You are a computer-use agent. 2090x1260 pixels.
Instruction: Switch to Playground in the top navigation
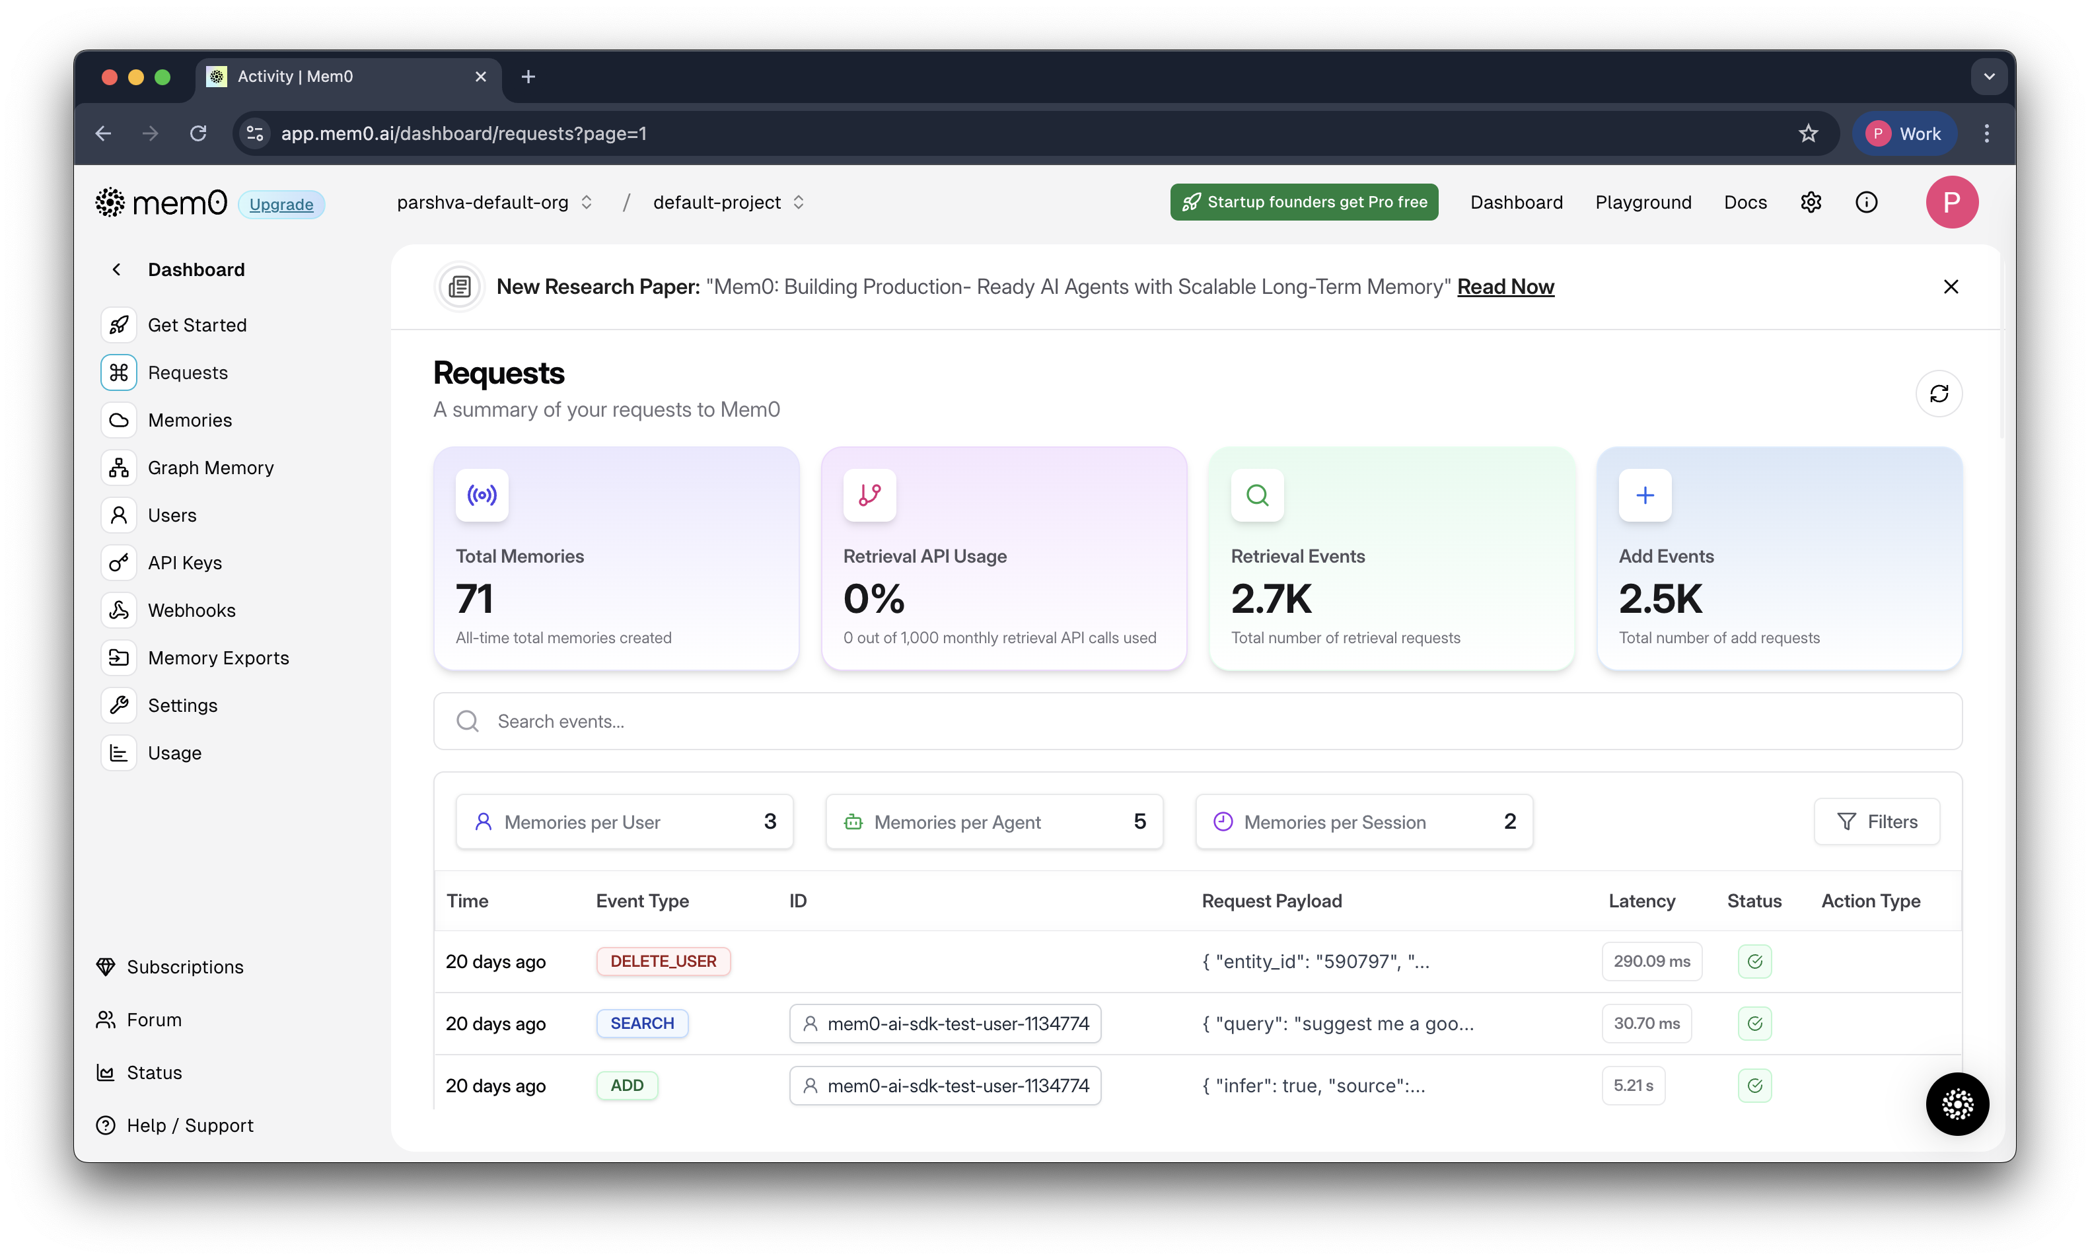click(x=1643, y=203)
